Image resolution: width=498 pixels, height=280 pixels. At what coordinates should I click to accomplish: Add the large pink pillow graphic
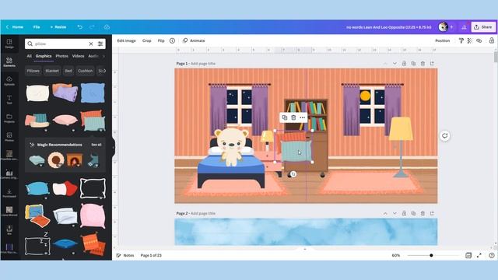point(93,216)
